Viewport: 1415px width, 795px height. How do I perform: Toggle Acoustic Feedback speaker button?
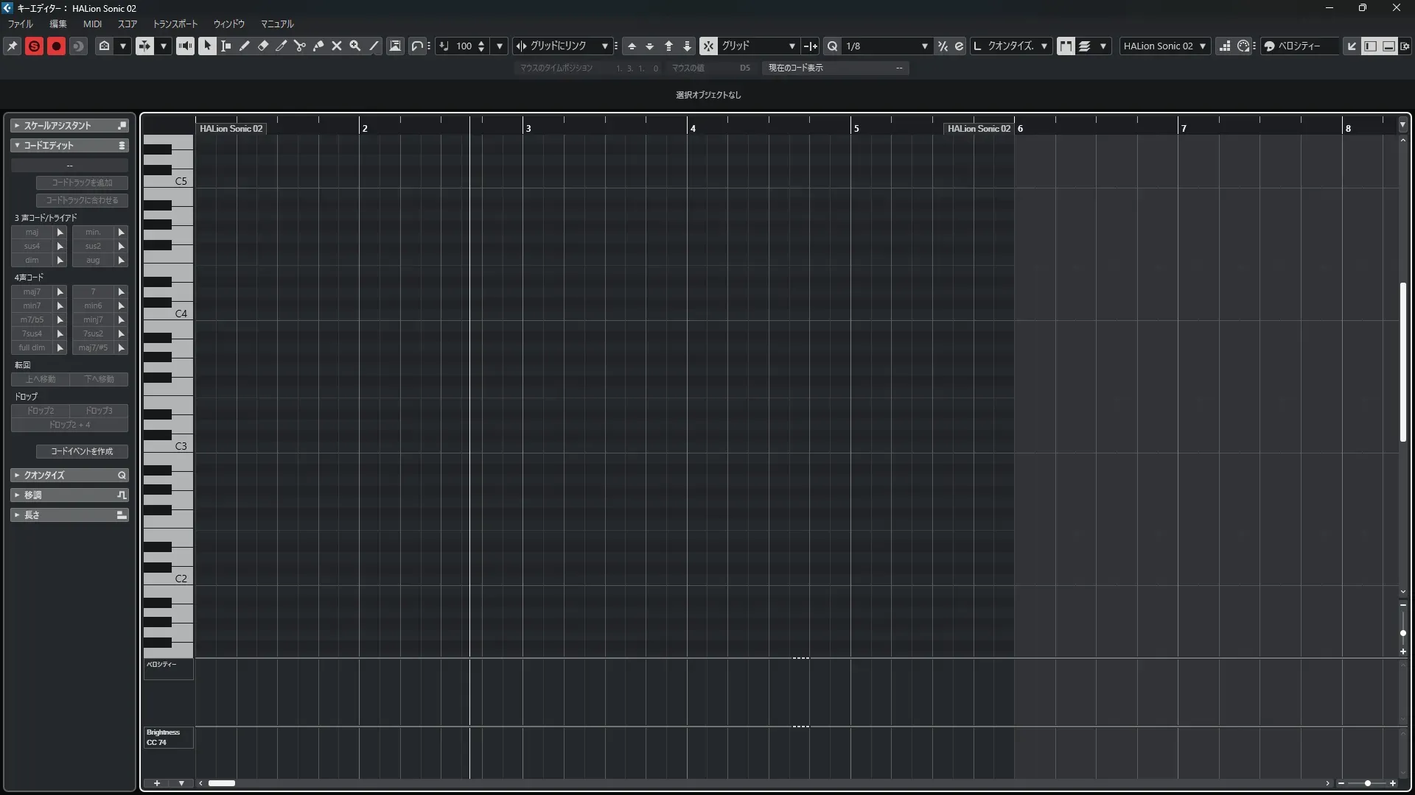[184, 46]
